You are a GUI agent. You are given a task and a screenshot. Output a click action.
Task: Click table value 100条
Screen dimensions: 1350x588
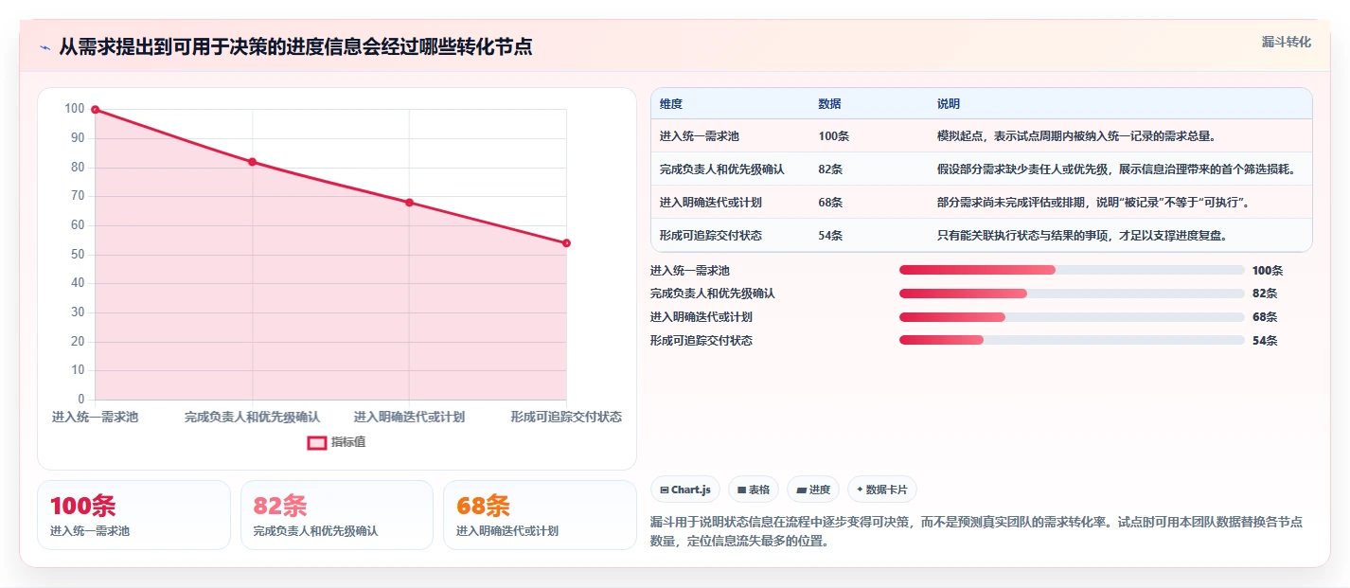[834, 136]
